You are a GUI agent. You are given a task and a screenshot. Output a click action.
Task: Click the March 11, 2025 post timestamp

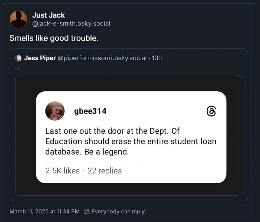point(44,211)
